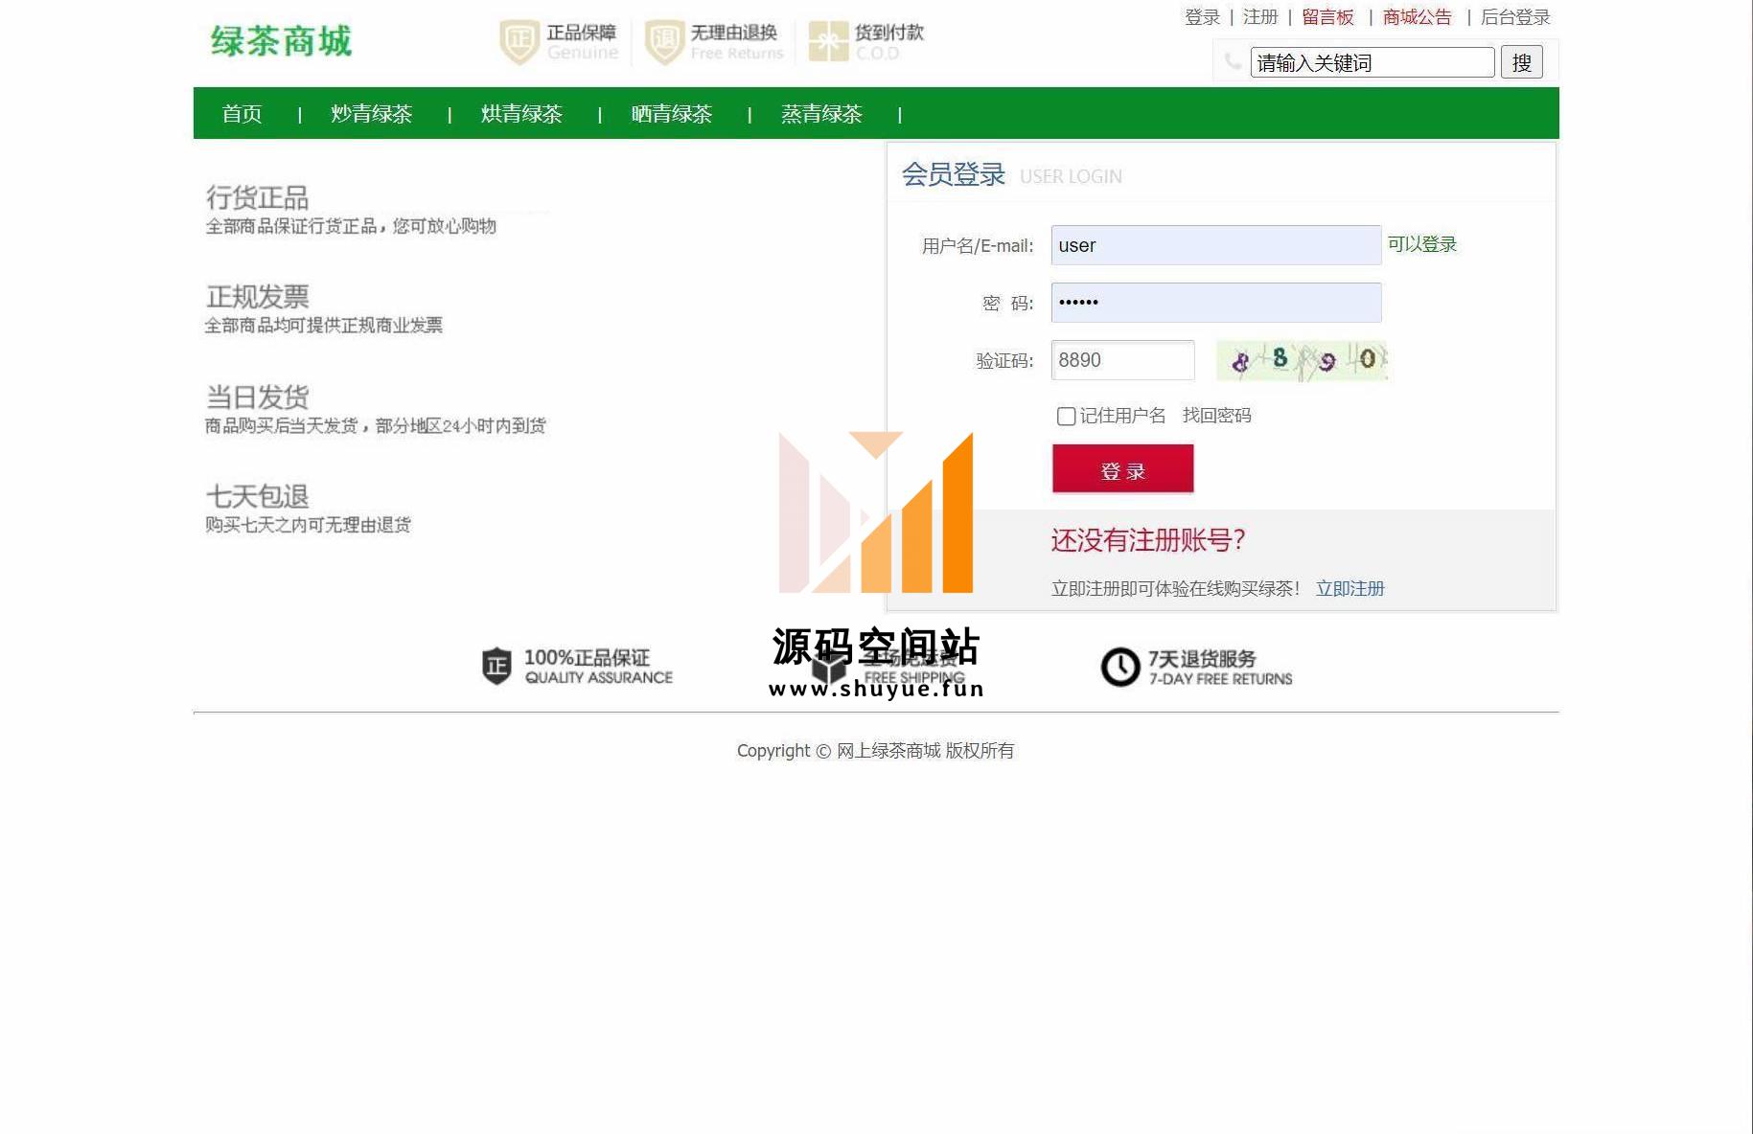
Task: Refresh the captcha verification image
Action: point(1301,360)
